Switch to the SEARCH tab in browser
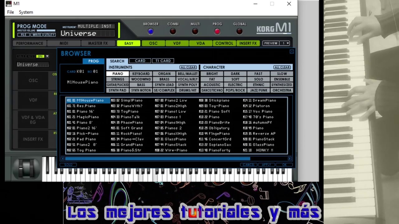 click(117, 61)
